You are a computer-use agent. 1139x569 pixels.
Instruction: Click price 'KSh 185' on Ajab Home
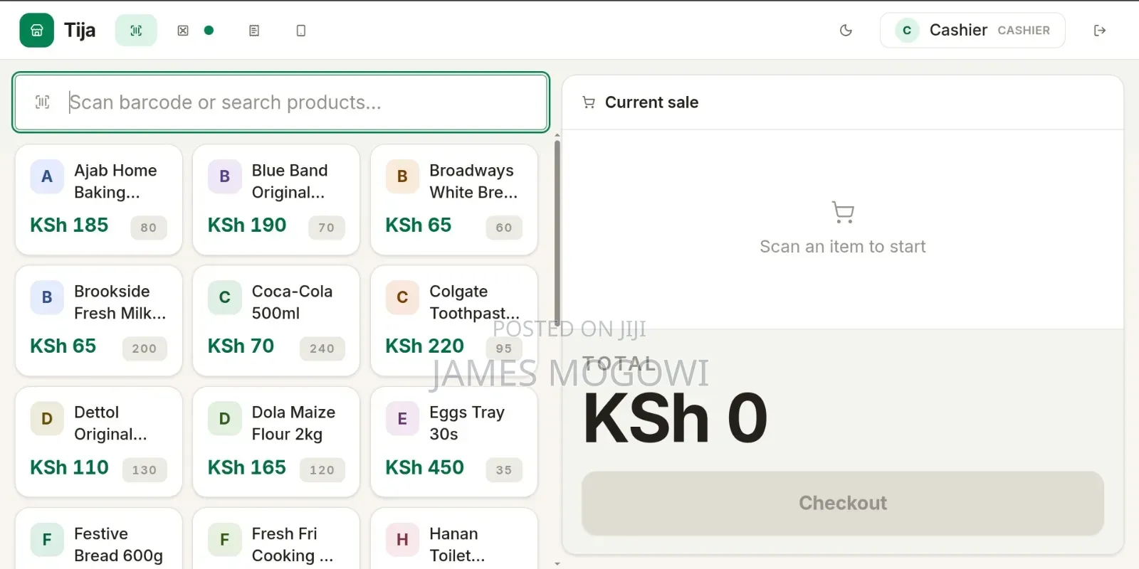tap(69, 225)
